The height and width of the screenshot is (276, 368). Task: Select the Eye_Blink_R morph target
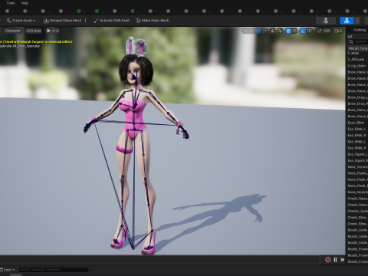(358, 135)
